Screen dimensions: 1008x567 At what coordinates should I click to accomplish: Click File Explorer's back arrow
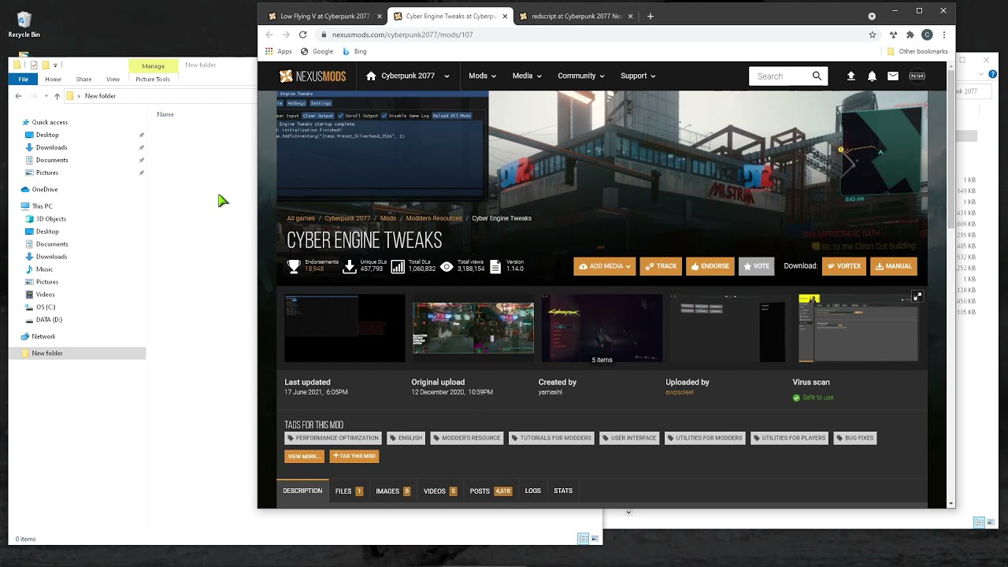[x=18, y=96]
